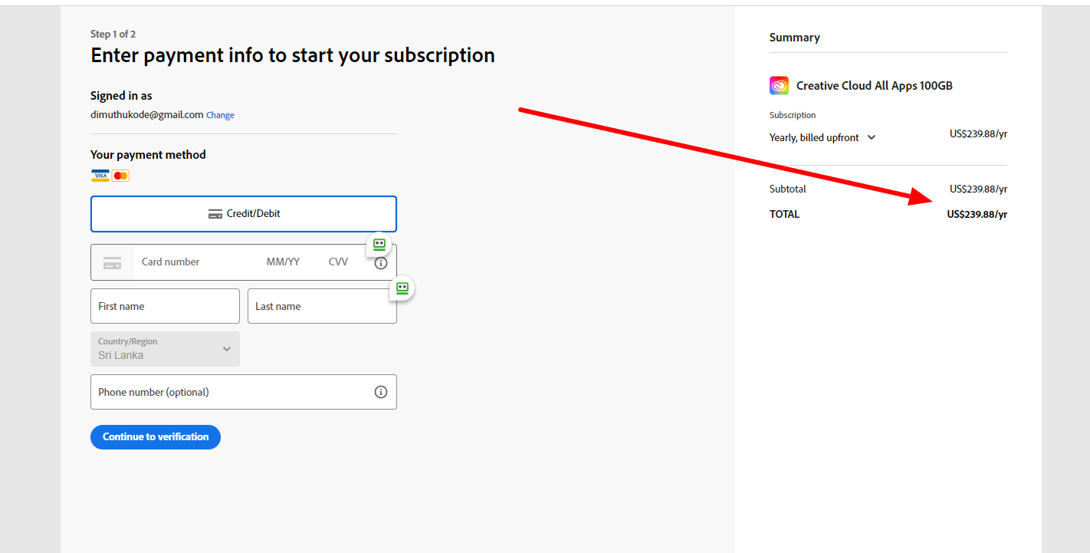Click the info icon in phone number field

click(381, 392)
